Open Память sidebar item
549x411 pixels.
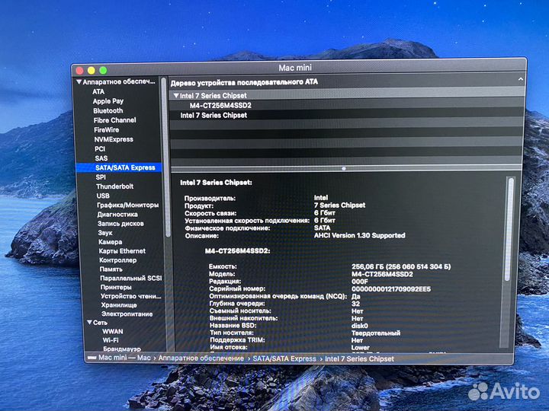pyautogui.click(x=111, y=269)
